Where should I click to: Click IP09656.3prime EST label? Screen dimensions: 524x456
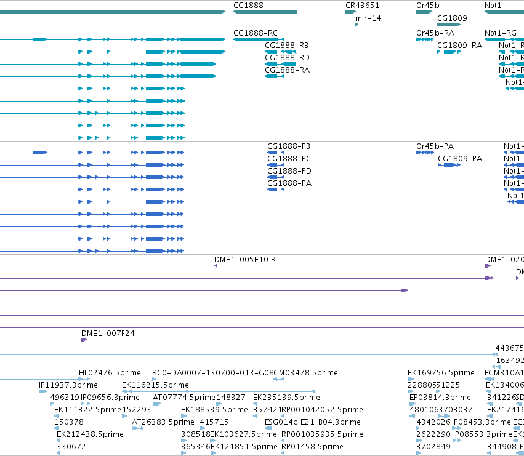110,398
